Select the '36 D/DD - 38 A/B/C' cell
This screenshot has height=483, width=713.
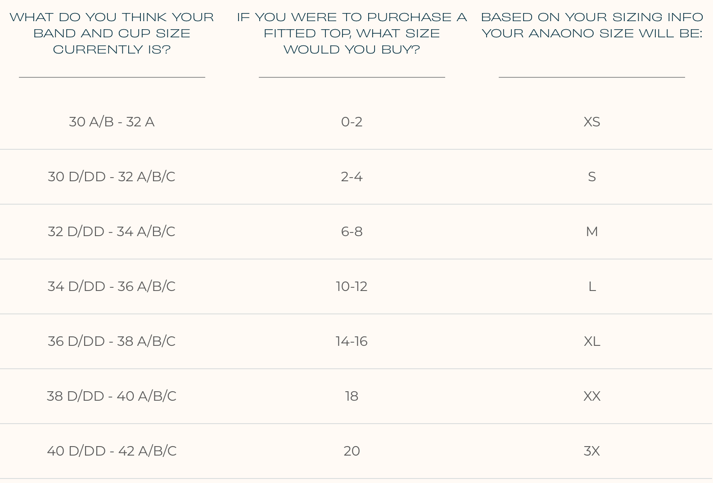[x=112, y=341]
